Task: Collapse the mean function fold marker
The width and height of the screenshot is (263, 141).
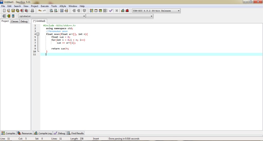Action: click(37, 34)
